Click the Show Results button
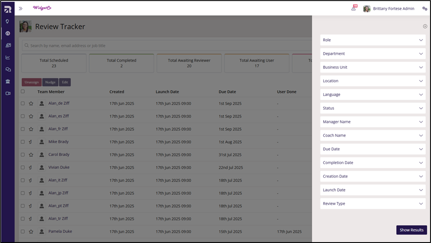 [x=412, y=230]
